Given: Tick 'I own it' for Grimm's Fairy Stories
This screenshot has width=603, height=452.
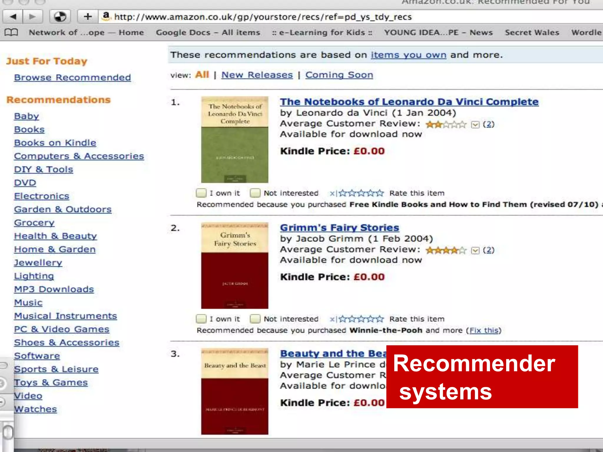Looking at the screenshot, I should [x=201, y=319].
